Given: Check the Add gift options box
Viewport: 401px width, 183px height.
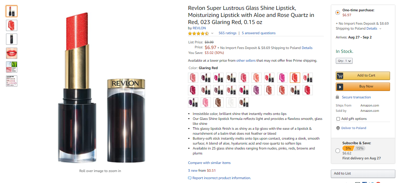Looking at the screenshot, I should click(x=338, y=119).
